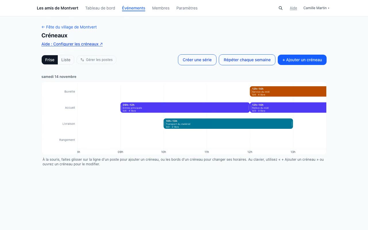The height and width of the screenshot is (230, 368).
Task: Open the Paramètres tab
Action: pyautogui.click(x=187, y=8)
